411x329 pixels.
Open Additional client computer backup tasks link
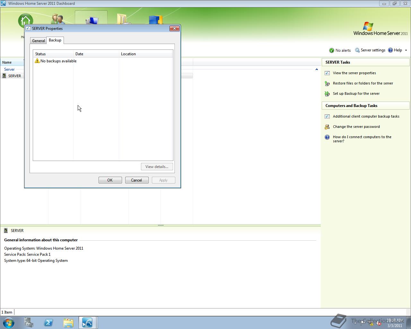point(366,116)
